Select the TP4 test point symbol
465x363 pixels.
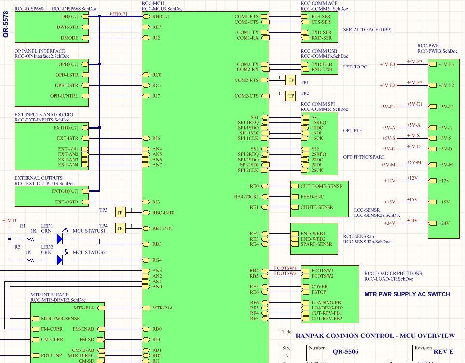(120, 228)
